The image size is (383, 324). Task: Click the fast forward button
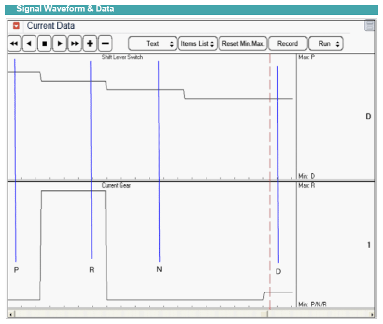click(x=75, y=44)
